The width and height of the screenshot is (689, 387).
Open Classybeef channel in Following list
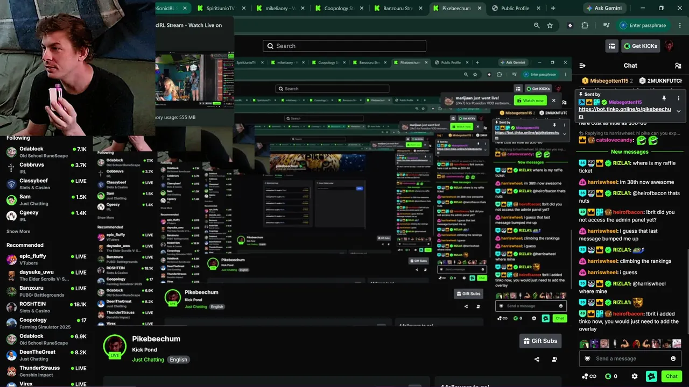46,184
